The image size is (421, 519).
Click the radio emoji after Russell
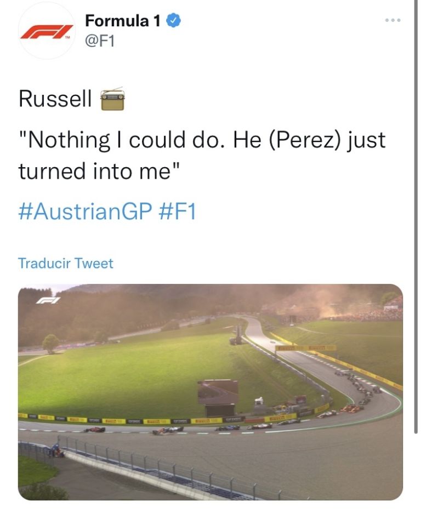click(x=112, y=99)
